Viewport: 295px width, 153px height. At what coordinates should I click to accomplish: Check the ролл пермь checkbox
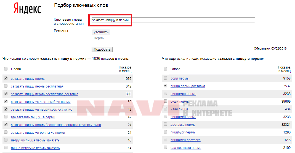click(x=165, y=78)
